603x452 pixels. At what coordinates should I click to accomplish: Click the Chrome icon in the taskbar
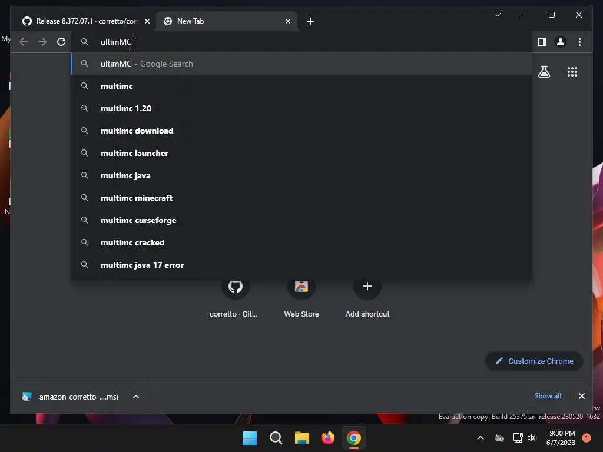pyautogui.click(x=354, y=438)
